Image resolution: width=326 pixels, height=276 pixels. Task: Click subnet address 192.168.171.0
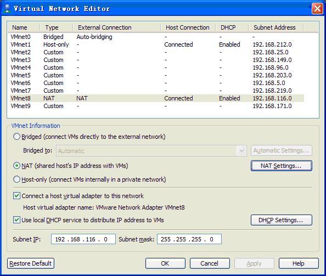pos(272,106)
